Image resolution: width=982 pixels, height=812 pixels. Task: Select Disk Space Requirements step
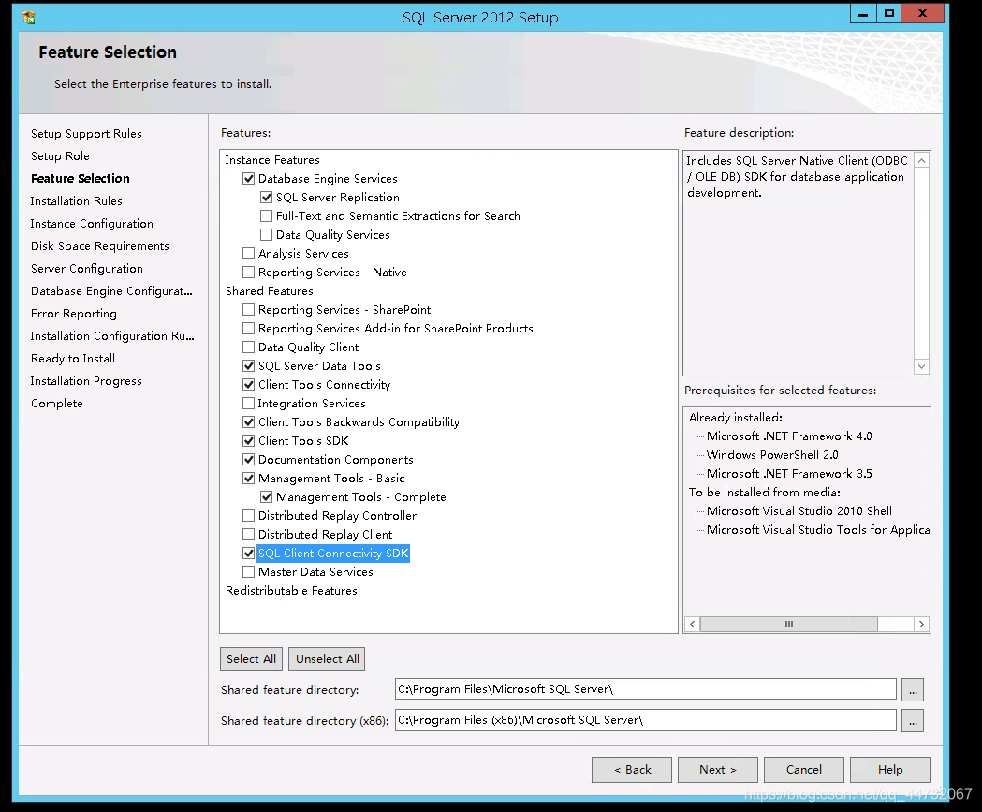pos(100,246)
